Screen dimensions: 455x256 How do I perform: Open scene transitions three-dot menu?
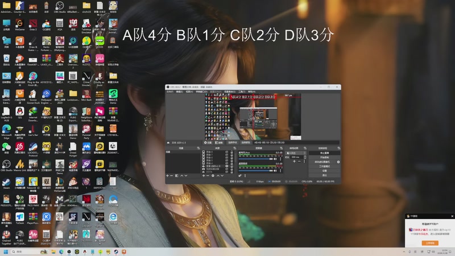(x=304, y=162)
